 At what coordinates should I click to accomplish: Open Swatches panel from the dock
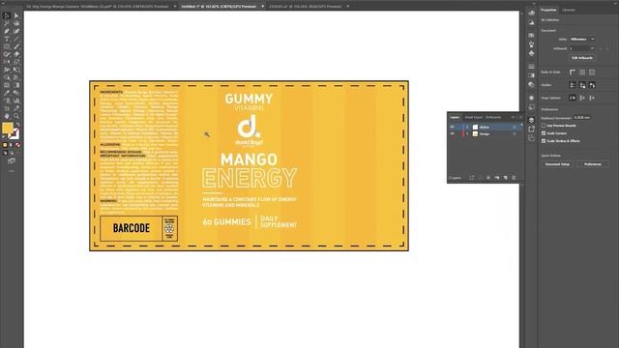pyautogui.click(x=531, y=36)
